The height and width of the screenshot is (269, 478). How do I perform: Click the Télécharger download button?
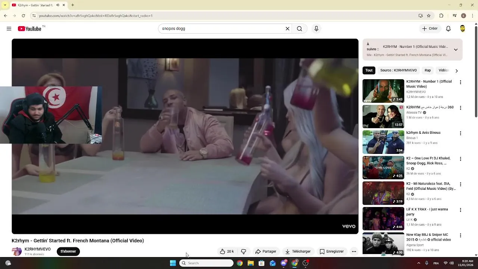[298, 251]
